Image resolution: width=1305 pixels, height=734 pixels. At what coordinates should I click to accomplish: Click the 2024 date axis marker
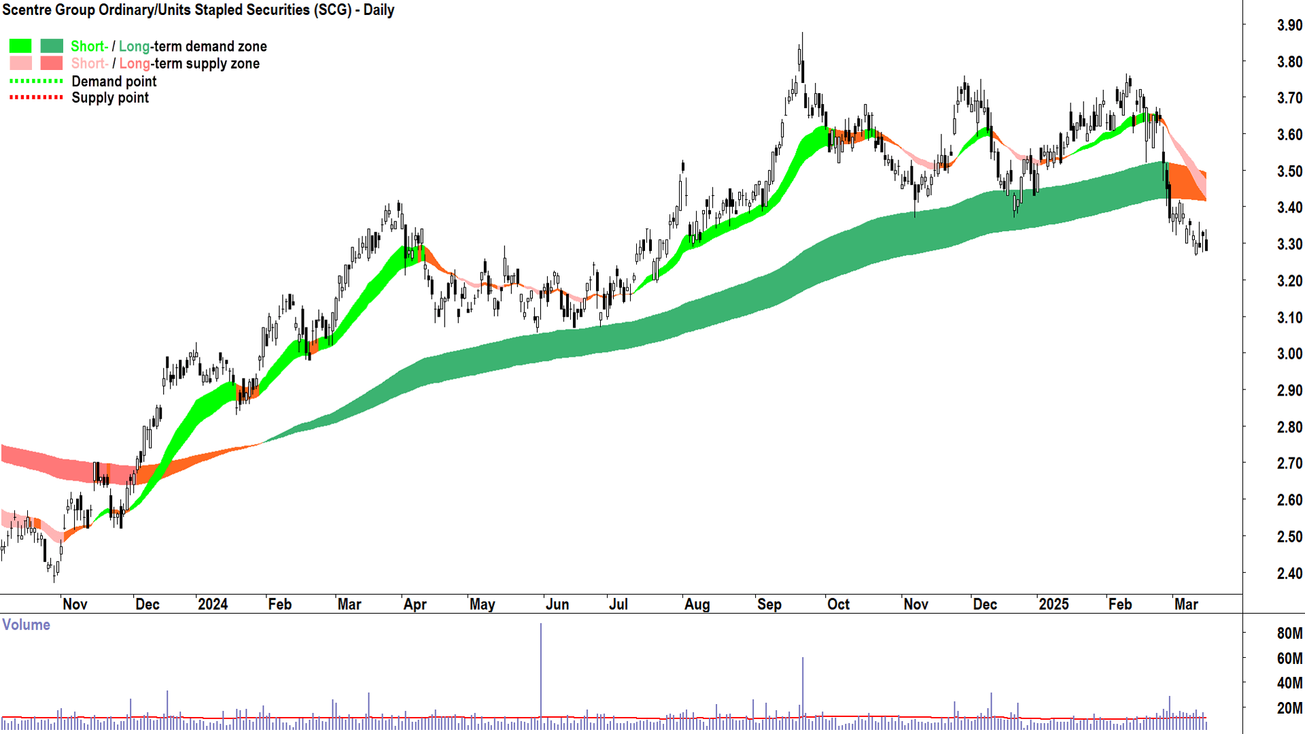[x=212, y=604]
